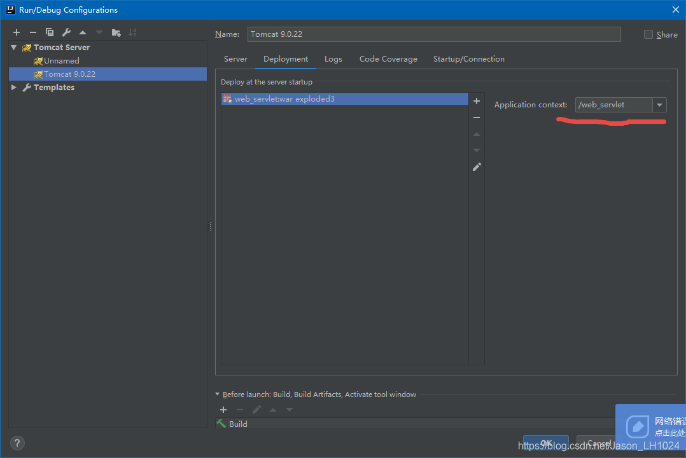Viewport: 686px width, 458px height.
Task: Add a new Before Launch task
Action: (223, 410)
